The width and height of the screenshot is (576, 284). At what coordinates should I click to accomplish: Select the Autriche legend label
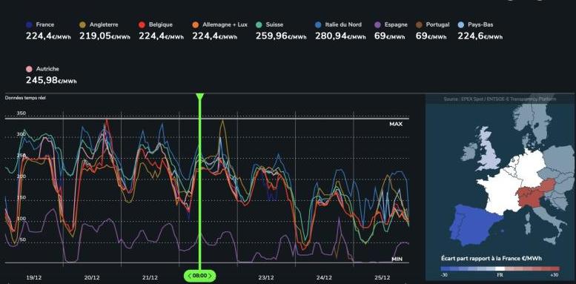tap(47, 69)
